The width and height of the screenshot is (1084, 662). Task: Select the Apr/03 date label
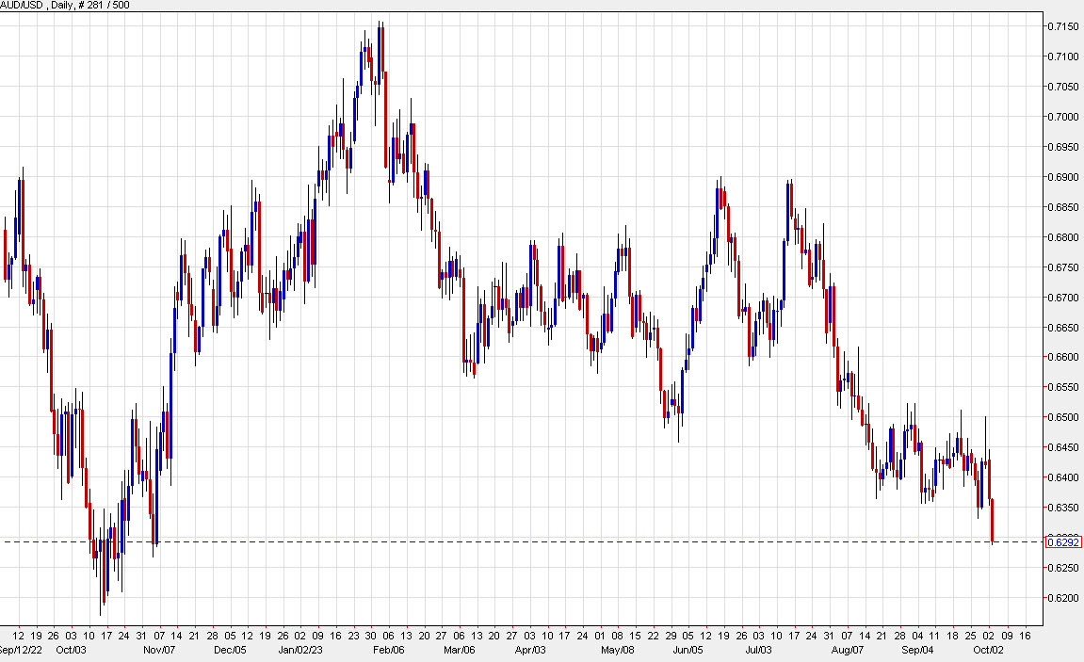[531, 649]
